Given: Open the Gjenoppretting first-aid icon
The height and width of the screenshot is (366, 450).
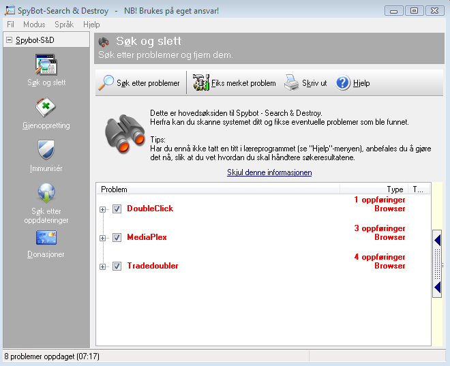Looking at the screenshot, I should click(x=46, y=108).
